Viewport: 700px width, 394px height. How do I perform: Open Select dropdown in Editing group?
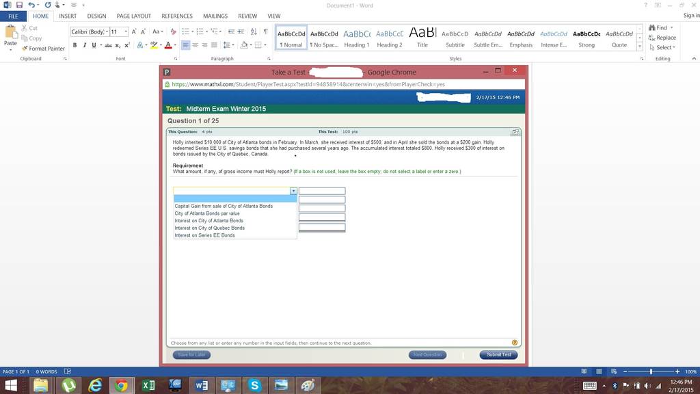662,47
